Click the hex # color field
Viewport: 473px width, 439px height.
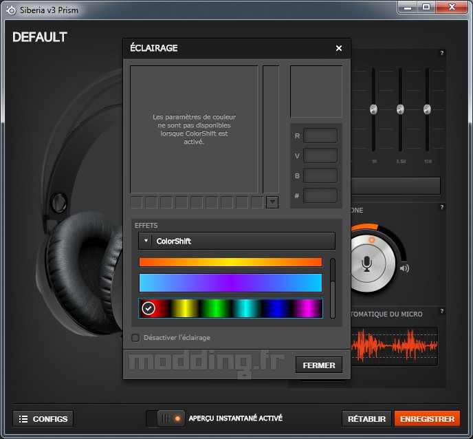(320, 195)
